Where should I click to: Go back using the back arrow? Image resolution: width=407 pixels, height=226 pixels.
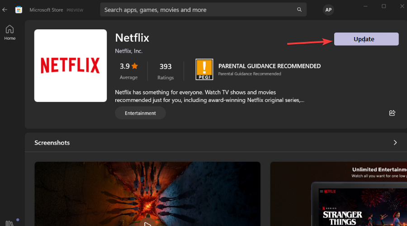click(5, 10)
